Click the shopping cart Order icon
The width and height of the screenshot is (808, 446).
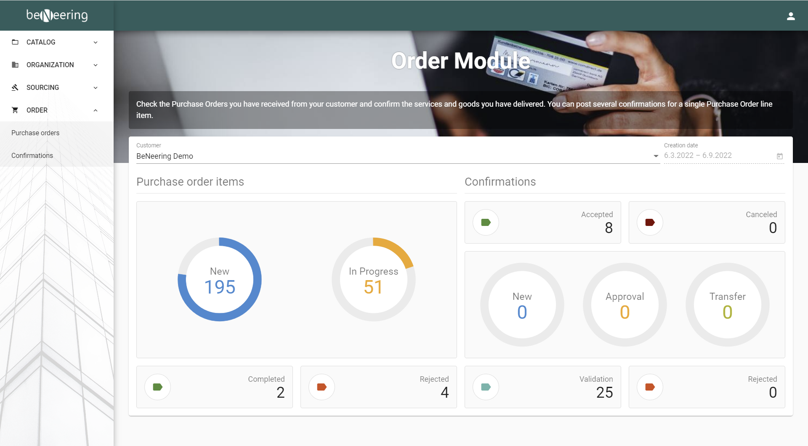click(x=15, y=110)
